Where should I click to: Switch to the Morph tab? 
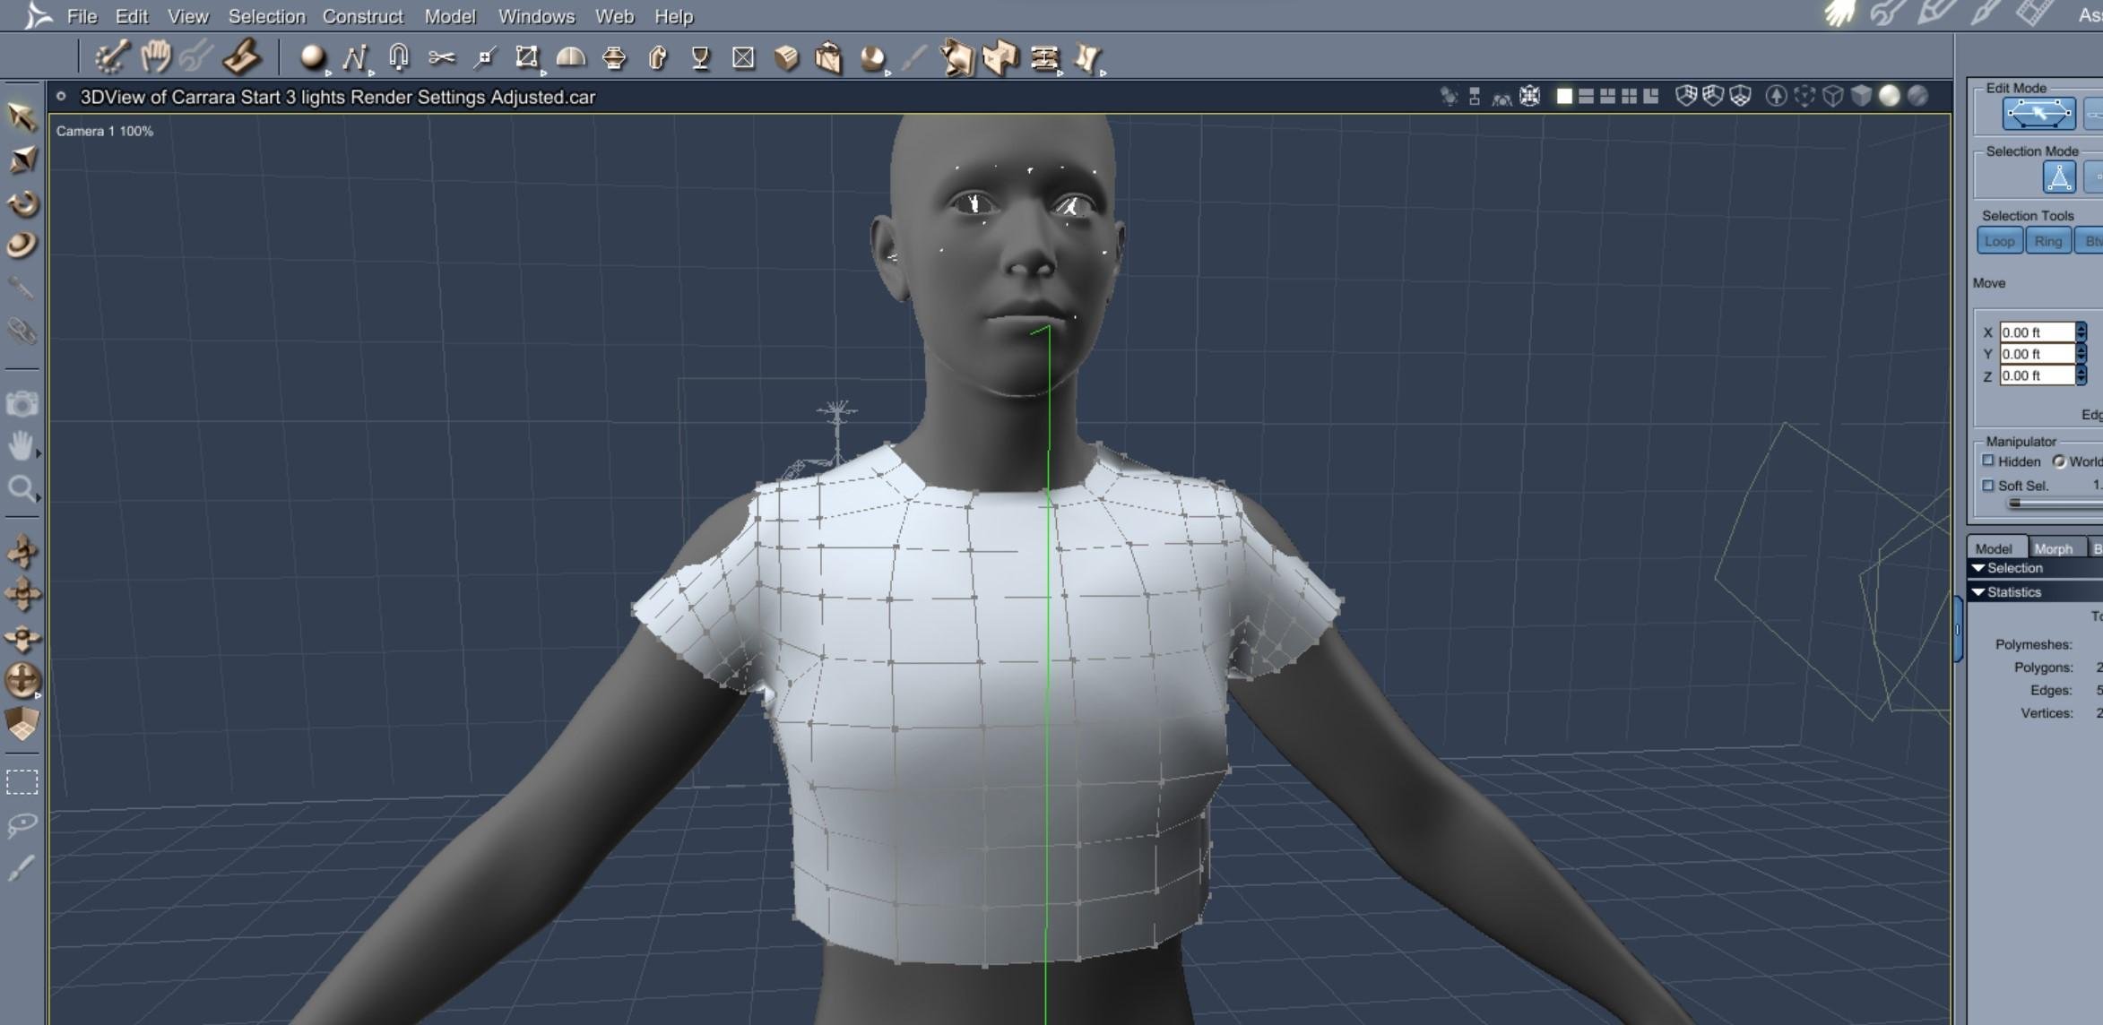pyautogui.click(x=2053, y=548)
